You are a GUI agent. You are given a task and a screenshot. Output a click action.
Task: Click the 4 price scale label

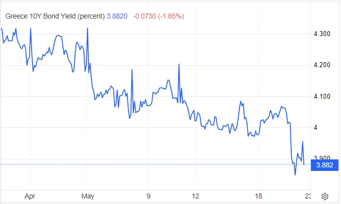[x=315, y=127]
